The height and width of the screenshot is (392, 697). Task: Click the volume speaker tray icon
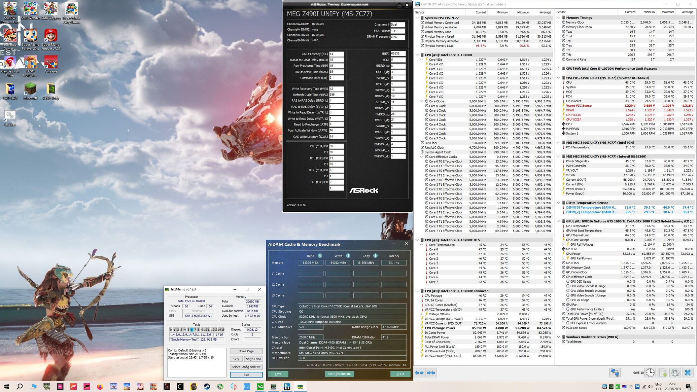click(x=650, y=387)
